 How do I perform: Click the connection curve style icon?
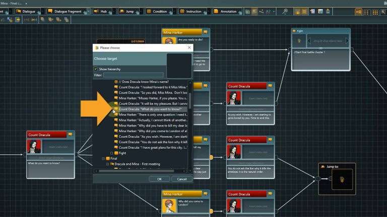coord(262,12)
